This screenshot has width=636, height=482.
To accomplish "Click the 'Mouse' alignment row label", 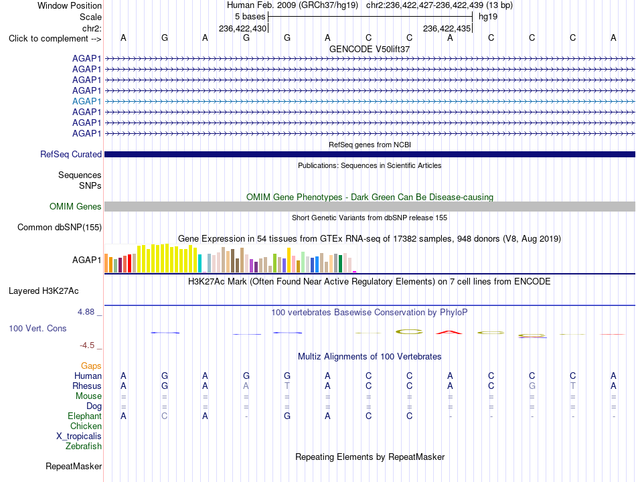I will pos(88,396).
